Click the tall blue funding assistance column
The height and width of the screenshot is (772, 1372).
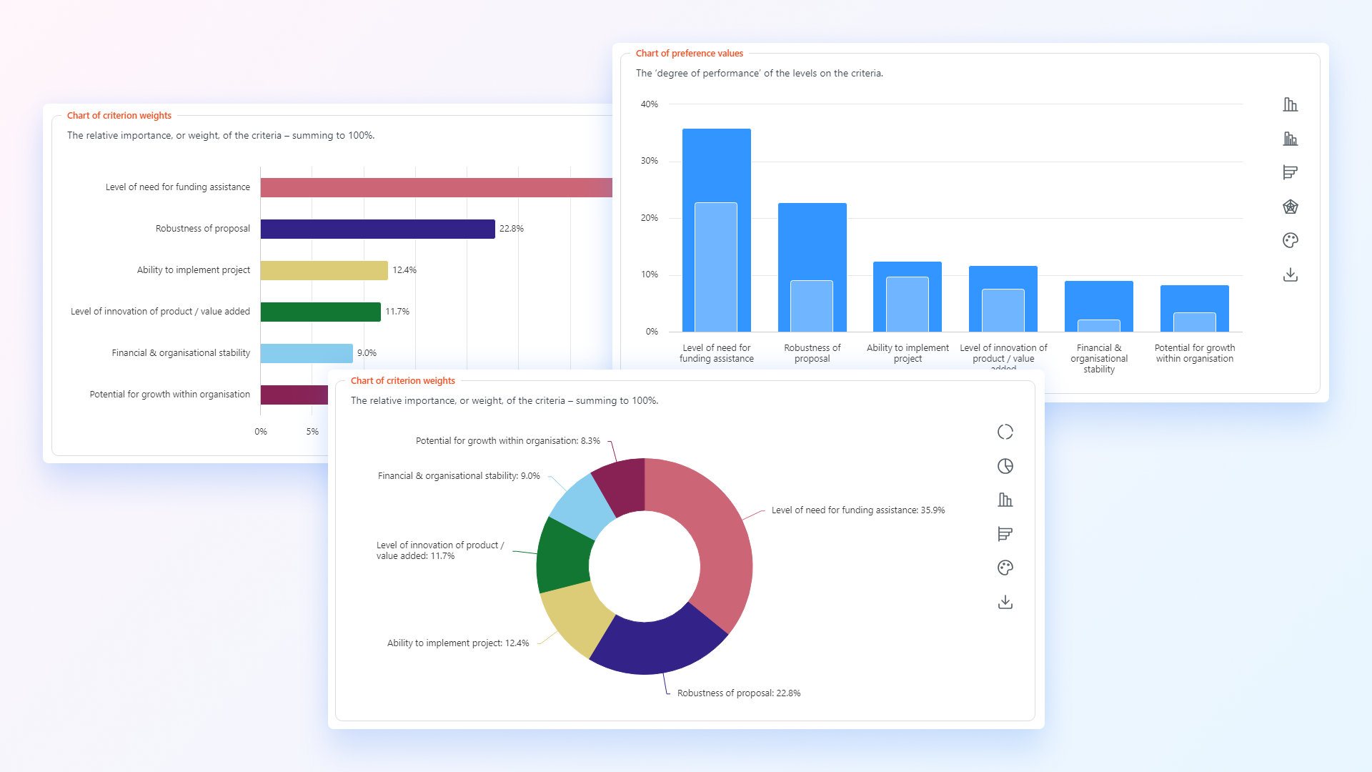(716, 164)
